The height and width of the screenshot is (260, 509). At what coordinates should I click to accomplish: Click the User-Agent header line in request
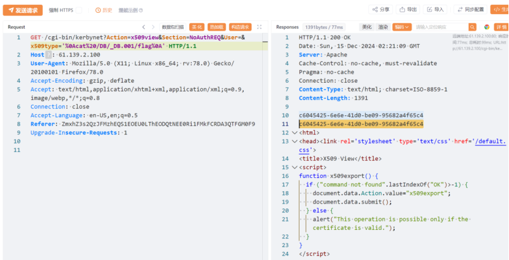pos(132,67)
